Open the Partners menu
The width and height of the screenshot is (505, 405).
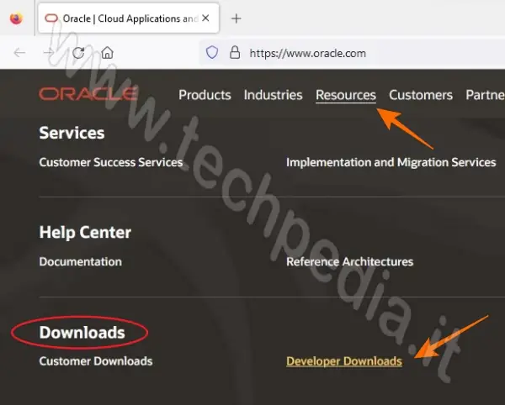tap(485, 95)
